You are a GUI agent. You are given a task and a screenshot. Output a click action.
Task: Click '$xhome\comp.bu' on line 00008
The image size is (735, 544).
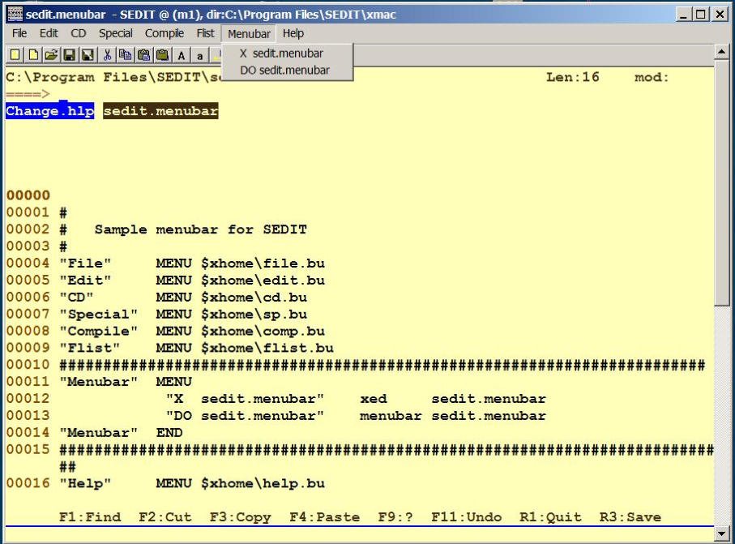point(263,331)
